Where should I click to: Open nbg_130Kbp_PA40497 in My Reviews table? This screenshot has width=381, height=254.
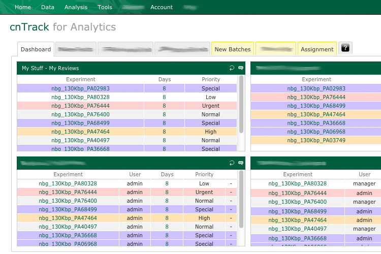click(x=80, y=140)
